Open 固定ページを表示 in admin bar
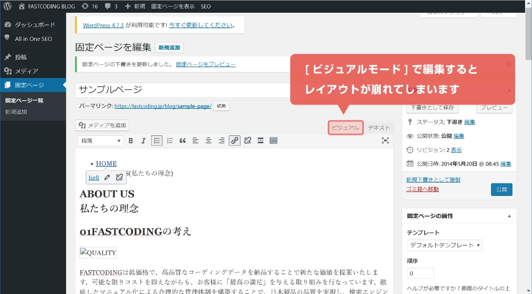Screen dimensions: 532x294 coord(173,6)
